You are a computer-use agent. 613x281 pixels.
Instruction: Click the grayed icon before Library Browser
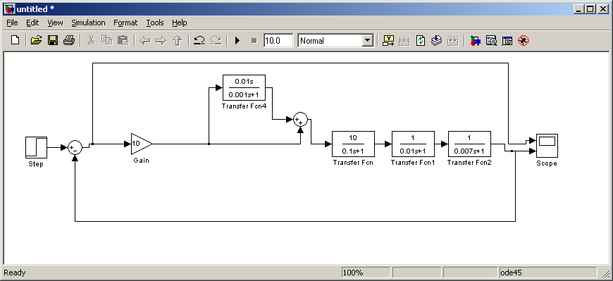click(453, 40)
